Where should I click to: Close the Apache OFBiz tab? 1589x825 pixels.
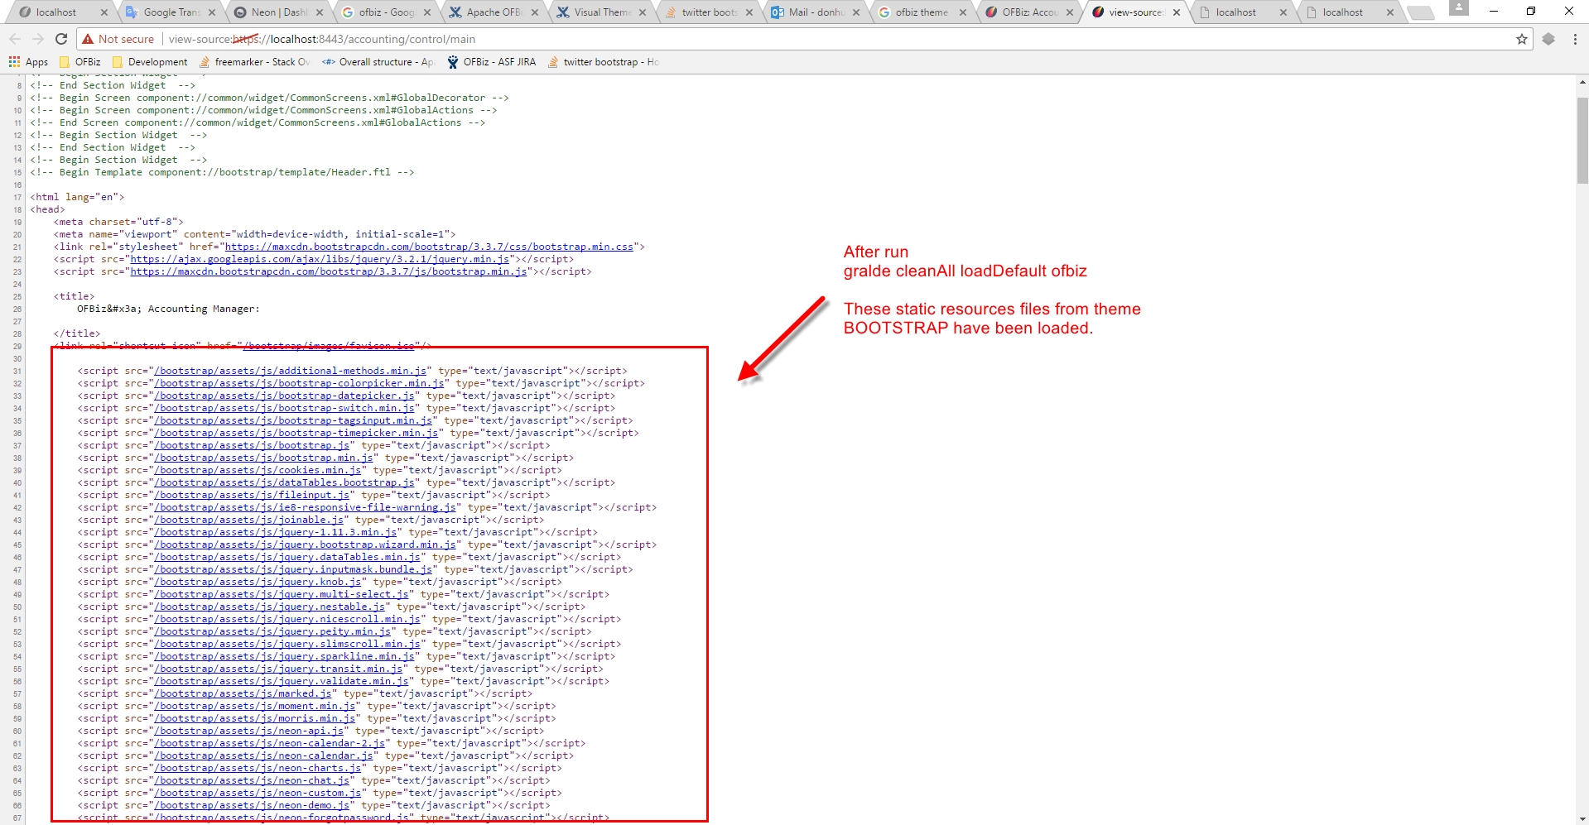pyautogui.click(x=535, y=12)
